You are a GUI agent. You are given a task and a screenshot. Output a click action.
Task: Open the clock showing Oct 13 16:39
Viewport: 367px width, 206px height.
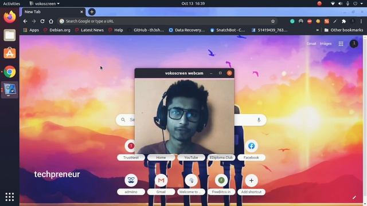193,3
